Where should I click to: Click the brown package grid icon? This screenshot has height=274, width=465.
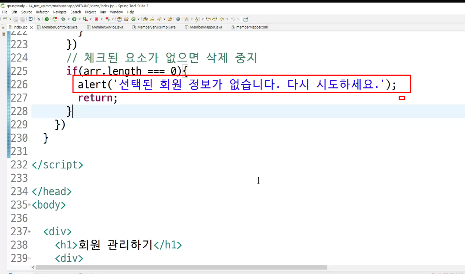[126, 19]
